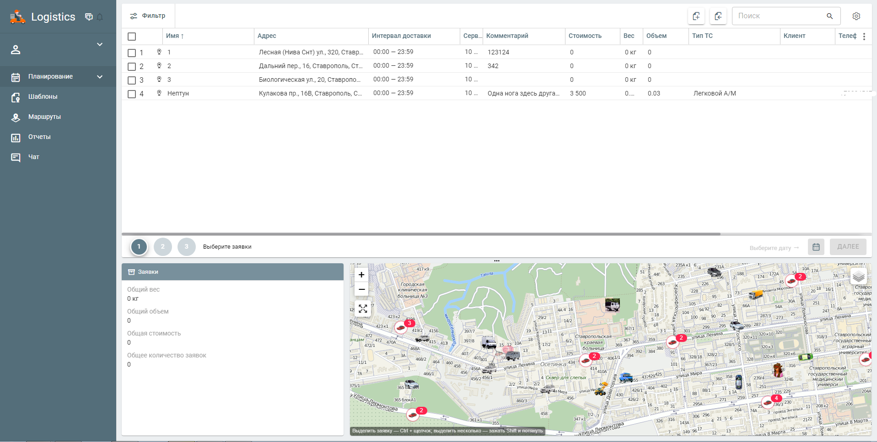Screen dimensions: 877x442
Task: Open Маршруты in the sidebar
Action: 44,117
